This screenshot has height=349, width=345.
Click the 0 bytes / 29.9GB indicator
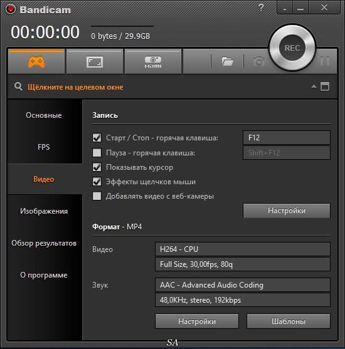point(120,36)
